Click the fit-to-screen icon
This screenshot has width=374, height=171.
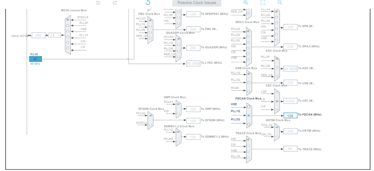(262, 3)
